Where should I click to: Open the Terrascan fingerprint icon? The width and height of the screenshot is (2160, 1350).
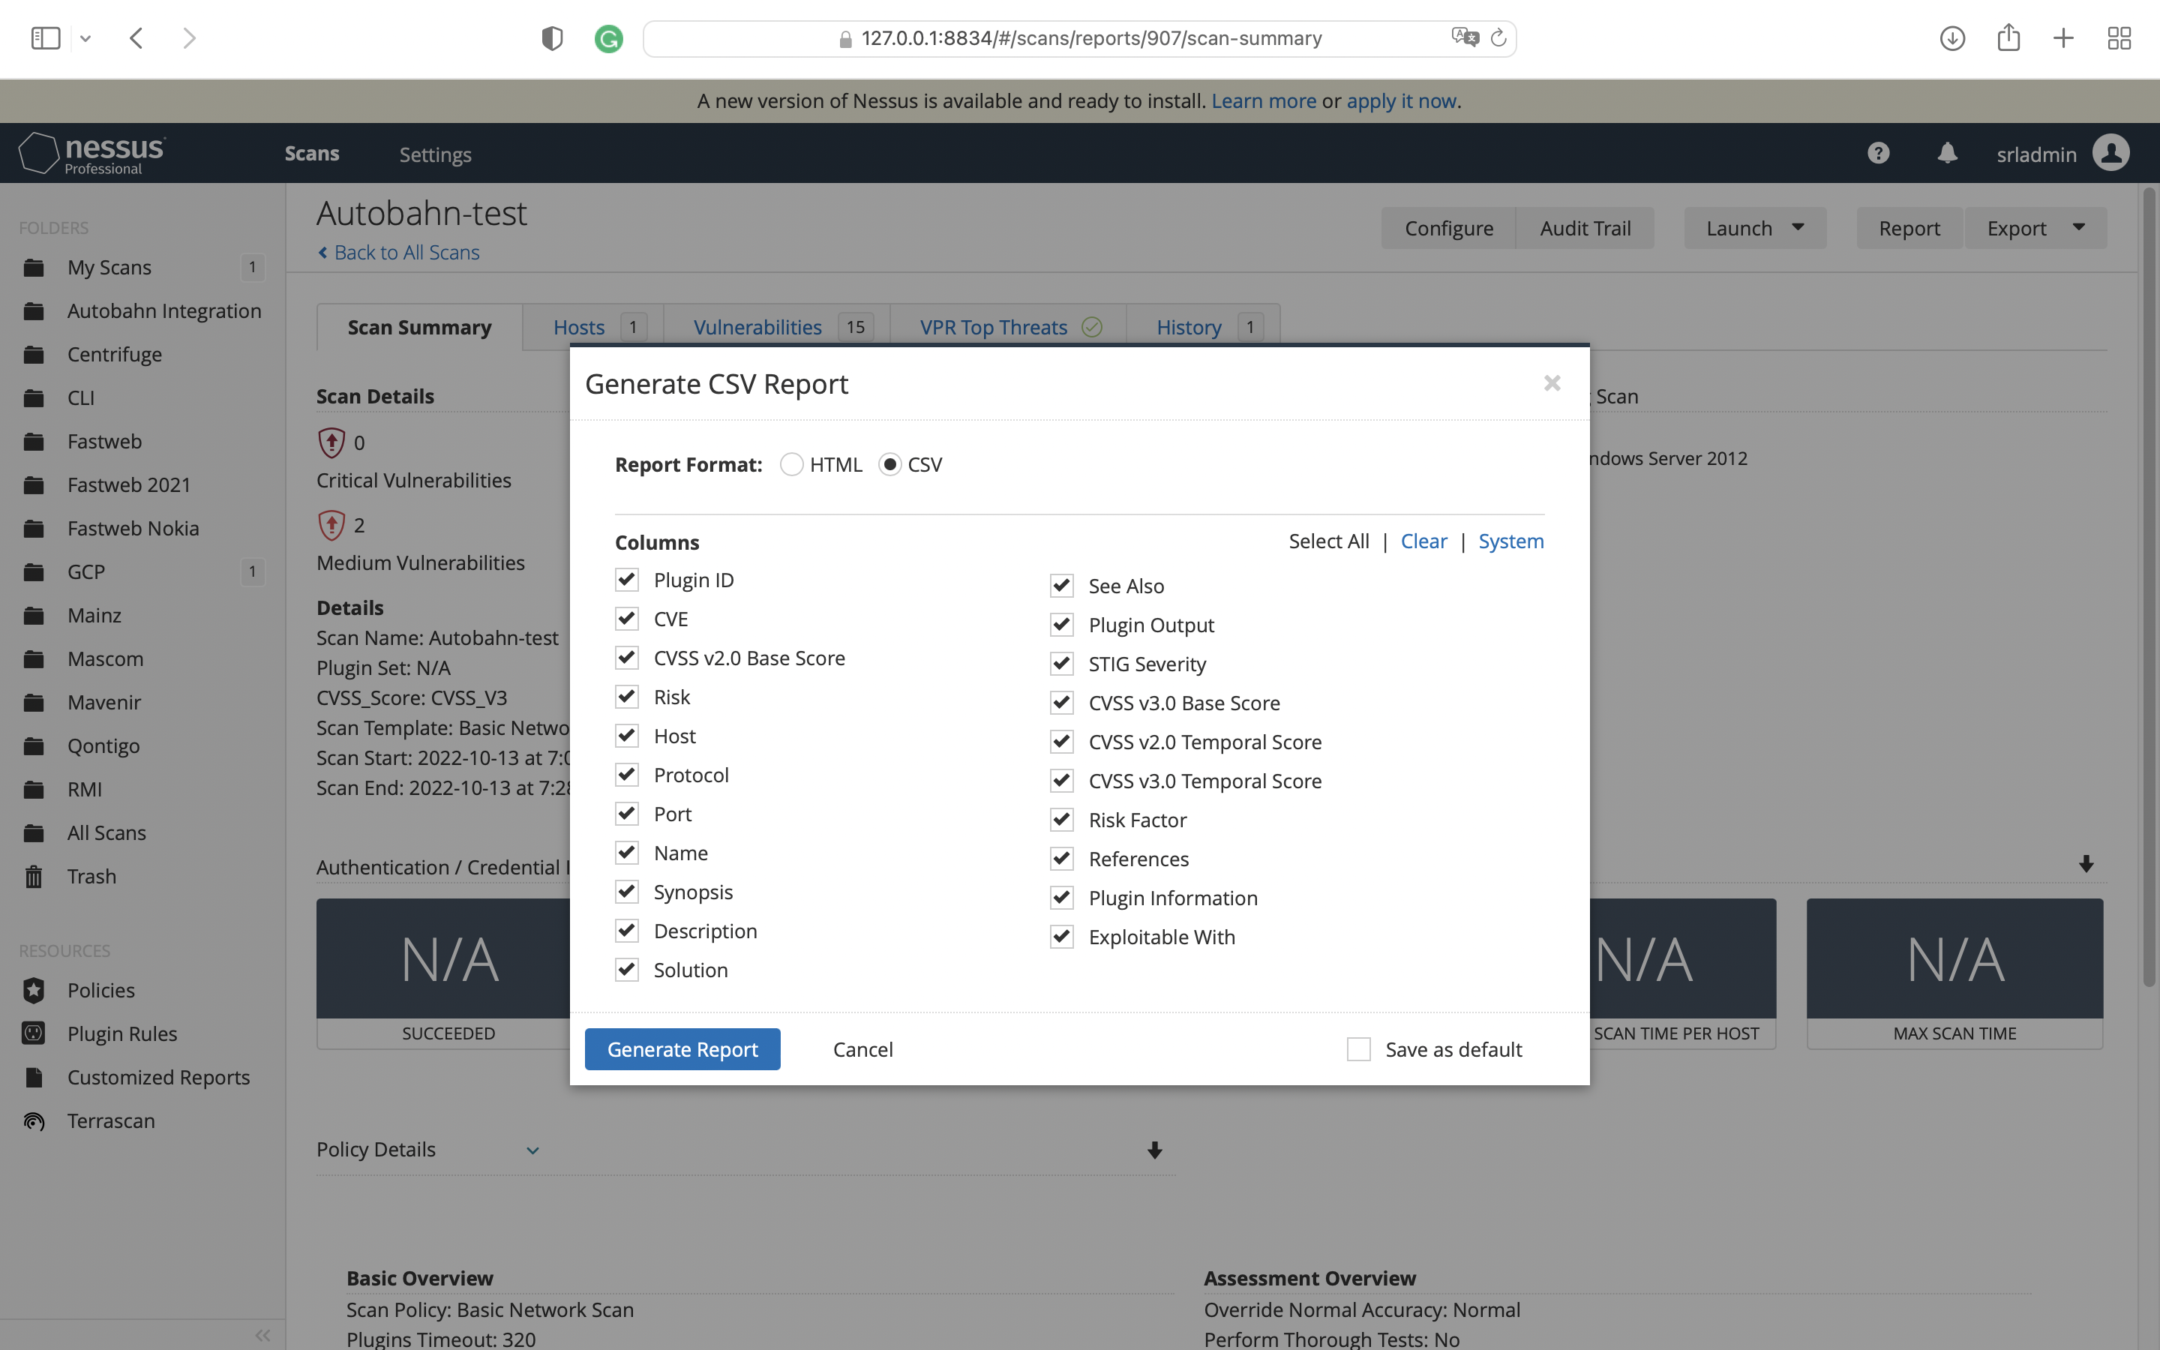[x=34, y=1120]
